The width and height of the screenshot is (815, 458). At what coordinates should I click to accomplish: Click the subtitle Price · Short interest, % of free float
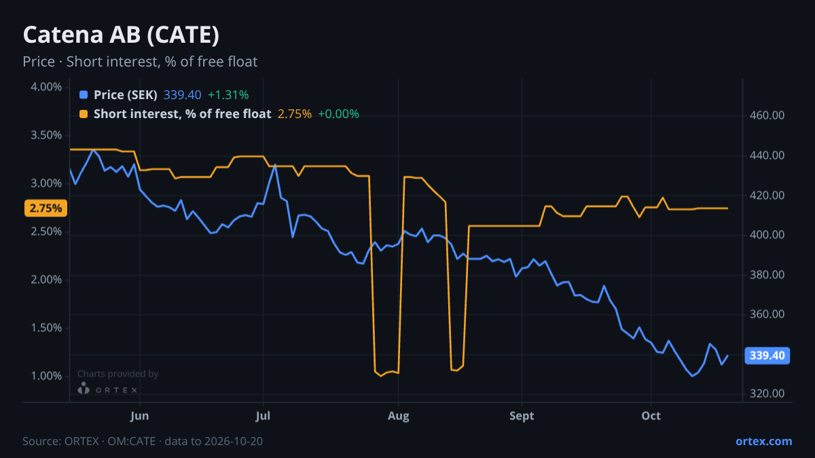(140, 62)
